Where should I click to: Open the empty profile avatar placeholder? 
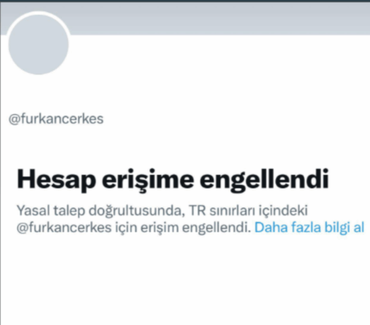click(x=38, y=44)
